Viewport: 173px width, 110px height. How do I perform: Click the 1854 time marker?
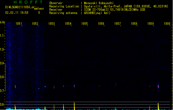point(68,24)
